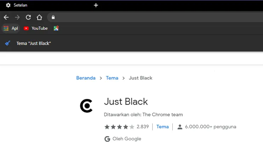The width and height of the screenshot is (263, 152).
Task: Go to Beranda breadcrumb link
Action: click(x=86, y=78)
